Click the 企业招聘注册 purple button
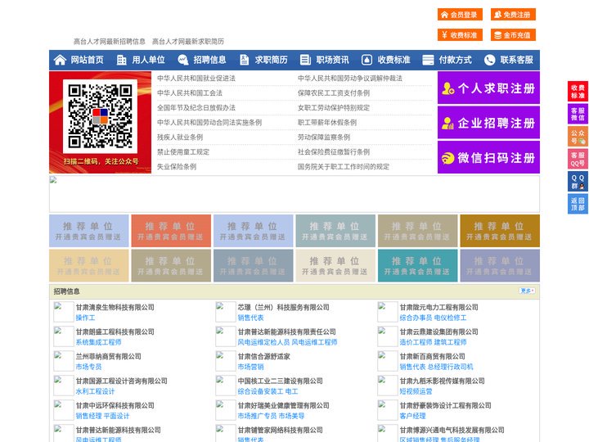Image resolution: width=589 pixels, height=442 pixels. click(x=488, y=123)
